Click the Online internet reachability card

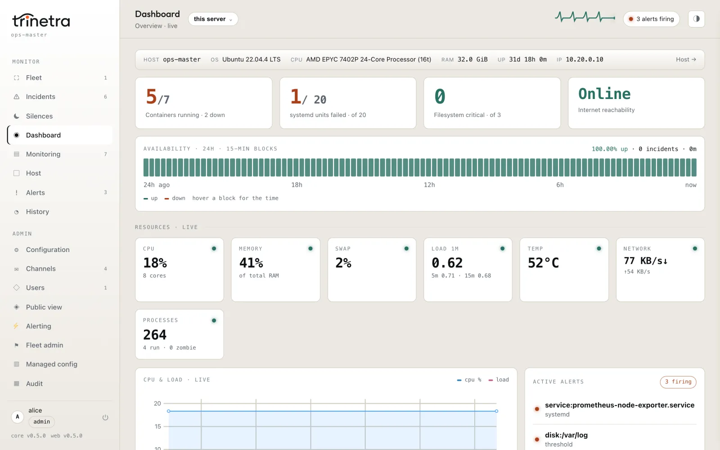point(636,103)
